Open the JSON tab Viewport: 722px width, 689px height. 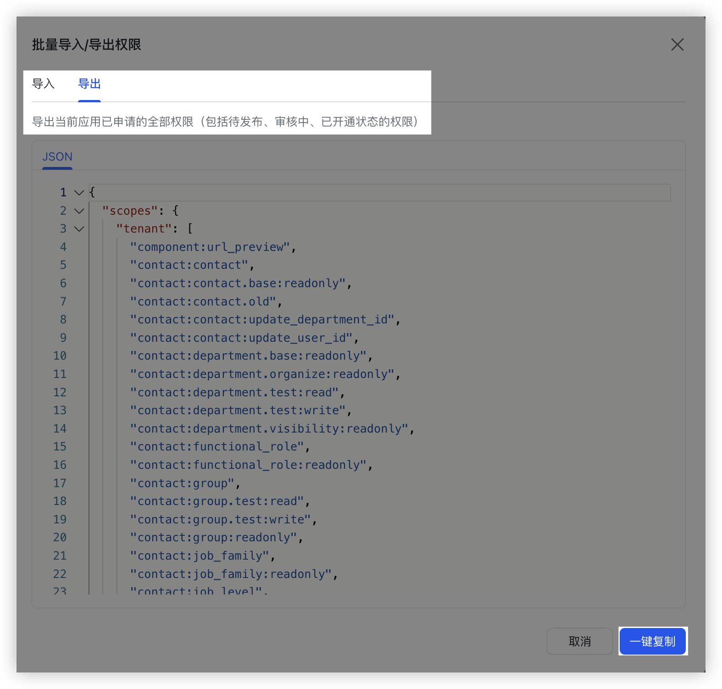57,157
